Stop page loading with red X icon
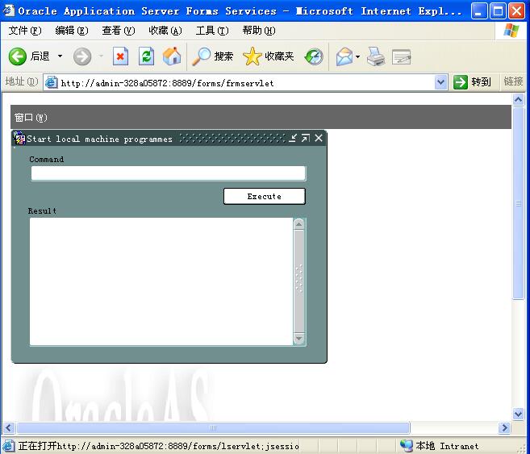 pyautogui.click(x=120, y=56)
